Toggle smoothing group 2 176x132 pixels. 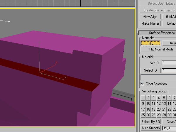tap(148, 98)
